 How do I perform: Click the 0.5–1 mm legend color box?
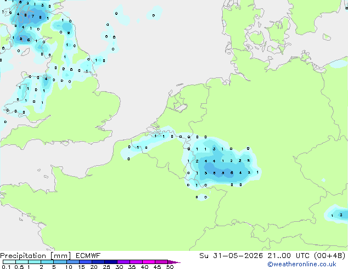22,262
